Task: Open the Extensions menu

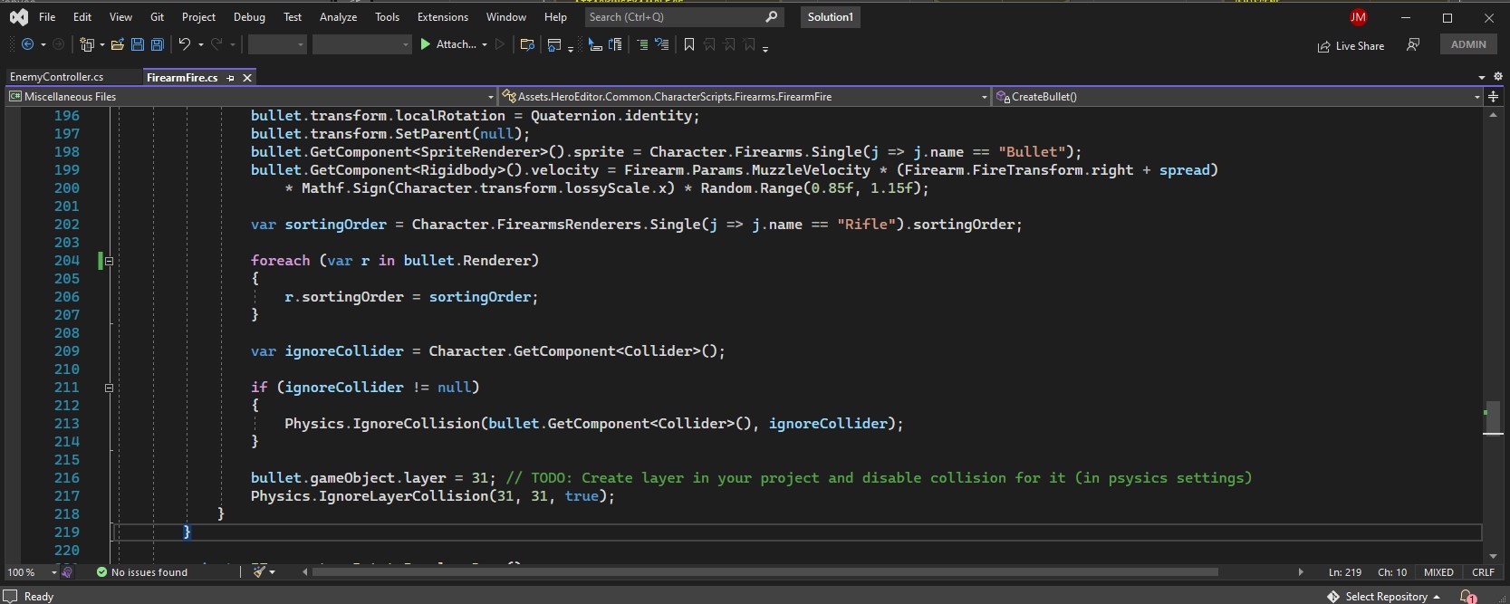Action: pyautogui.click(x=443, y=17)
